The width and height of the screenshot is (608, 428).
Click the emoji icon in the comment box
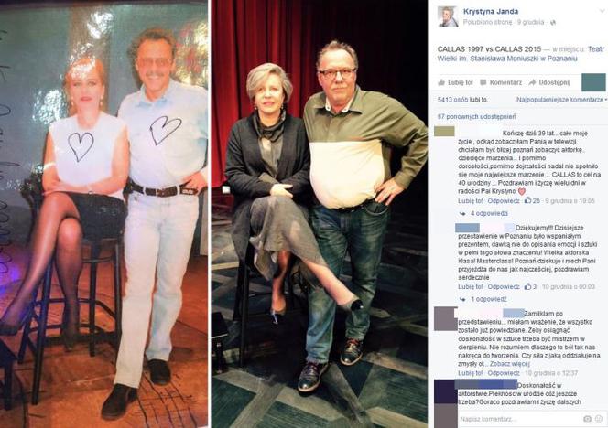599,419
